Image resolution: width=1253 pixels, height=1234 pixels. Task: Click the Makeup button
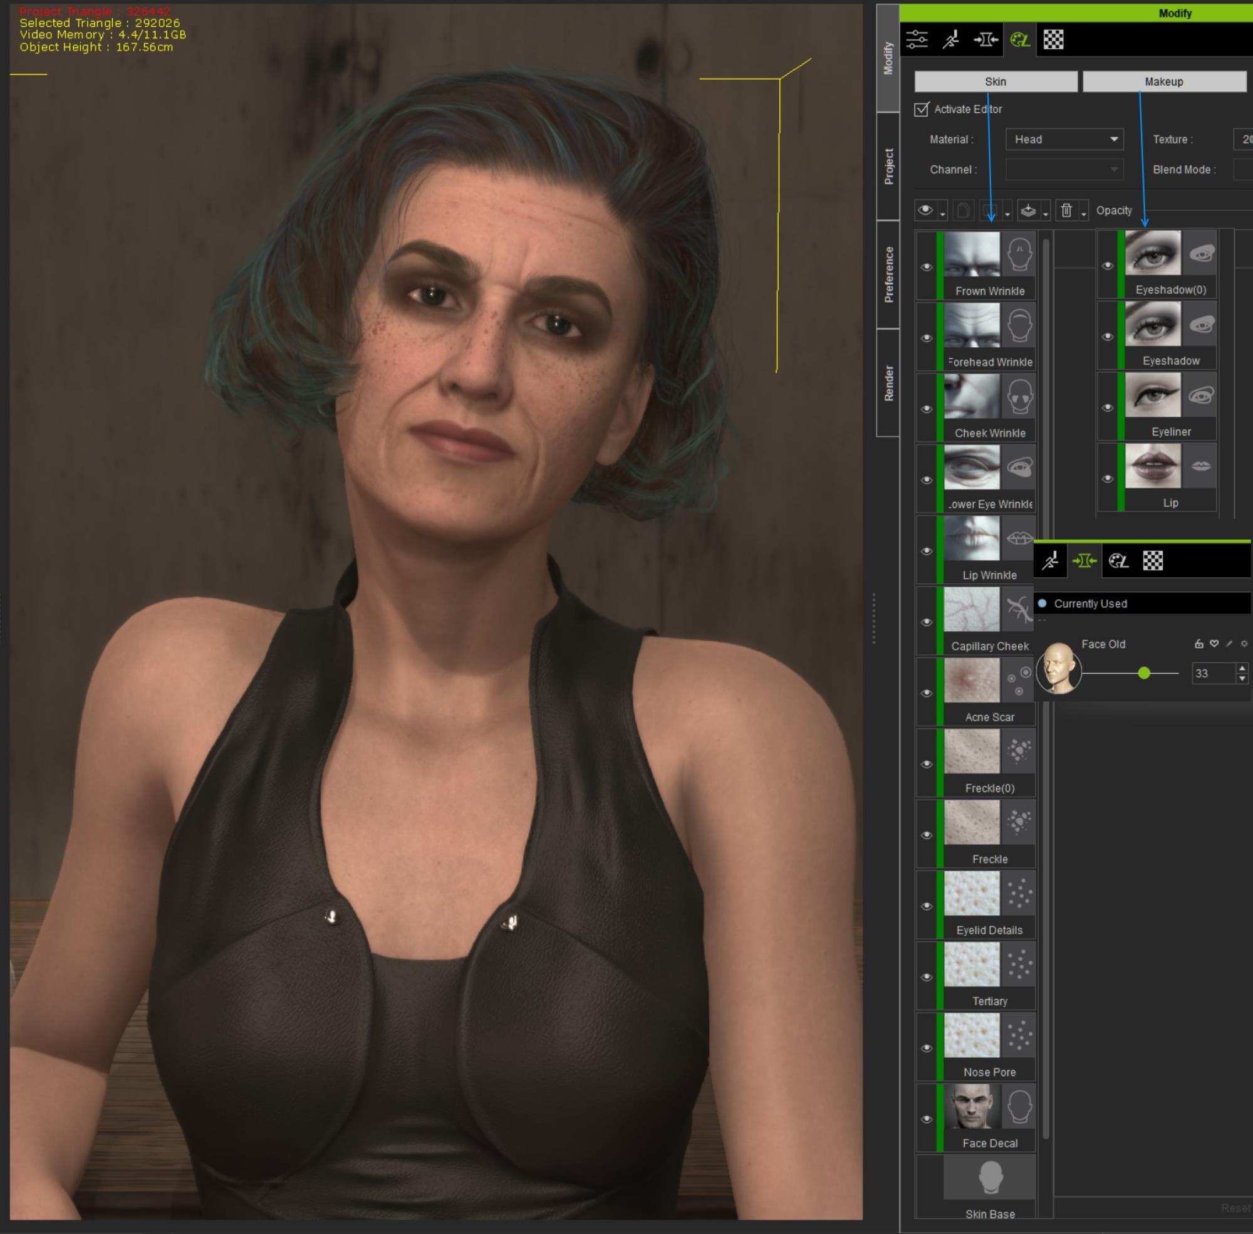click(x=1164, y=81)
